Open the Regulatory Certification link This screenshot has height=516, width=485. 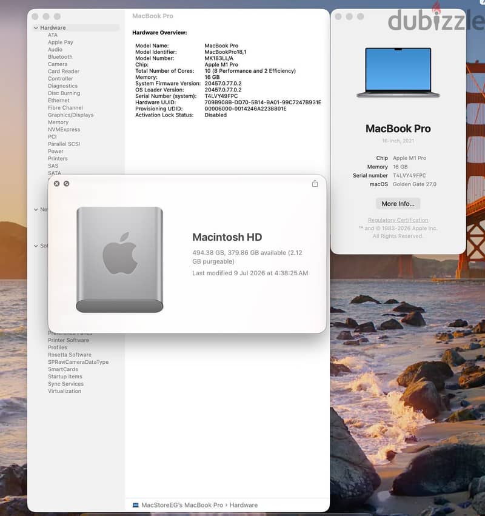tap(398, 220)
